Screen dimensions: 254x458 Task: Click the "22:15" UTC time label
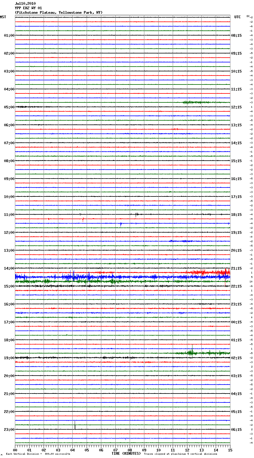point(236,286)
